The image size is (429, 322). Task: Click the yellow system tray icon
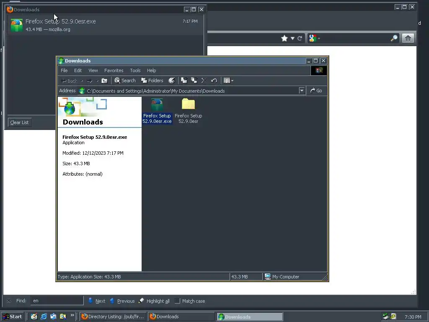(x=393, y=316)
